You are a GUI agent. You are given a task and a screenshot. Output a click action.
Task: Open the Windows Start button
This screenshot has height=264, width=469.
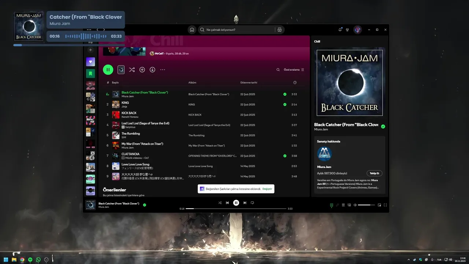(x=6, y=260)
